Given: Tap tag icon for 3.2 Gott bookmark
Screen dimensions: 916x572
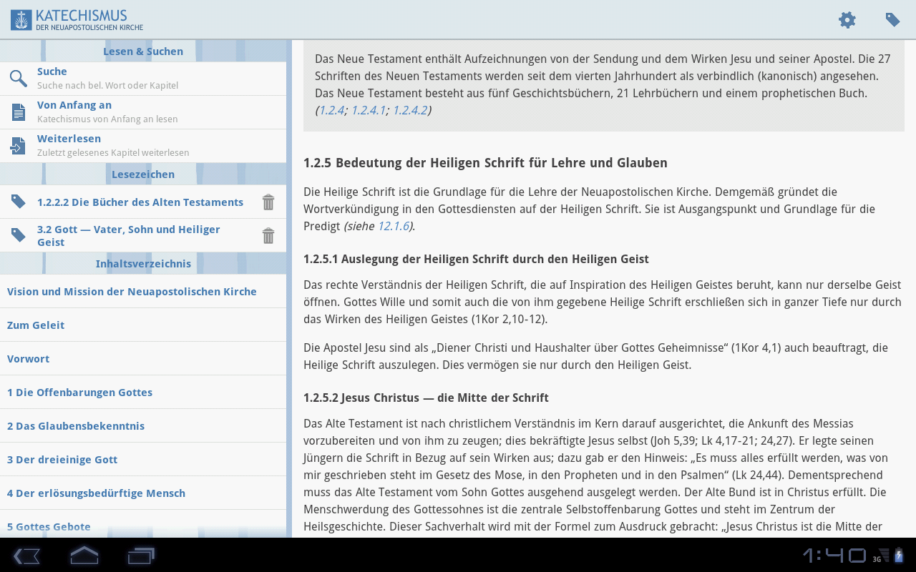Looking at the screenshot, I should coord(19,235).
